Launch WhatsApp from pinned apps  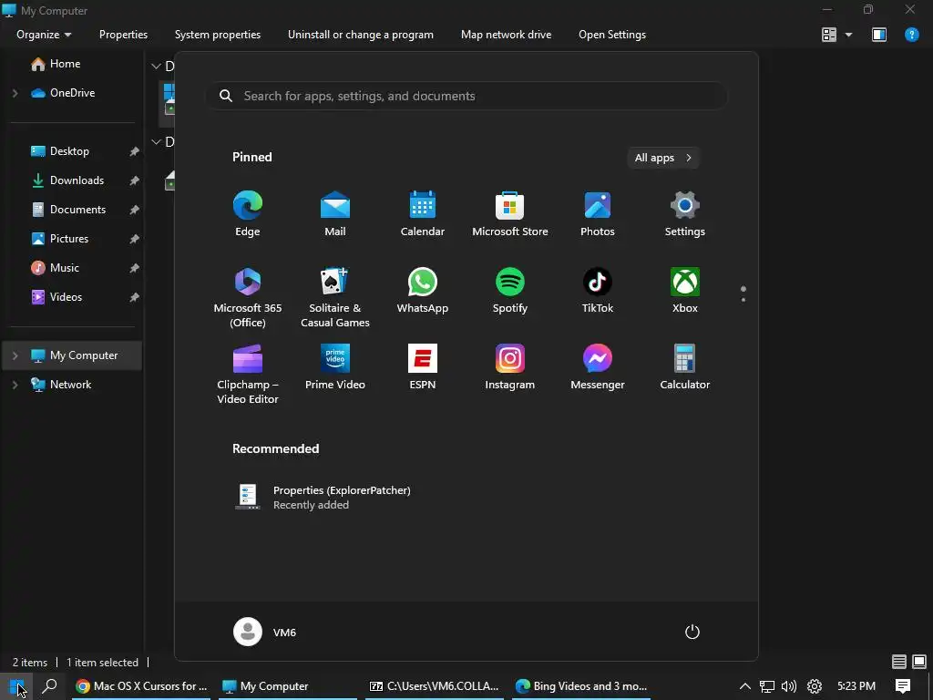point(423,291)
